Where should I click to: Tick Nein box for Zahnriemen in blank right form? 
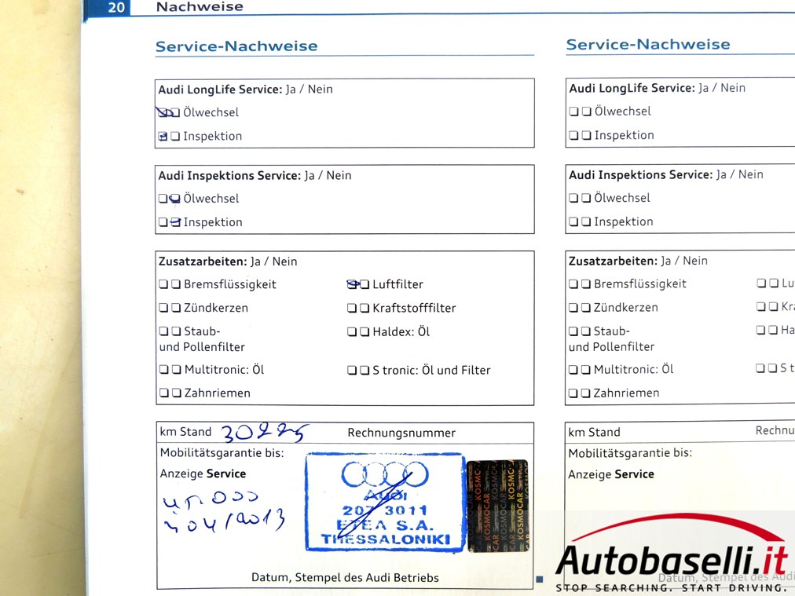(585, 393)
